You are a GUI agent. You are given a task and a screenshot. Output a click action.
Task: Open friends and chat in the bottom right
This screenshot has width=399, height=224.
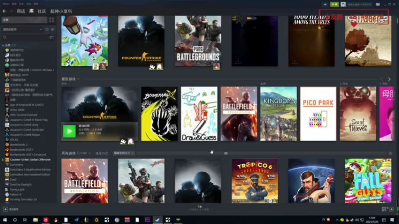388,209
